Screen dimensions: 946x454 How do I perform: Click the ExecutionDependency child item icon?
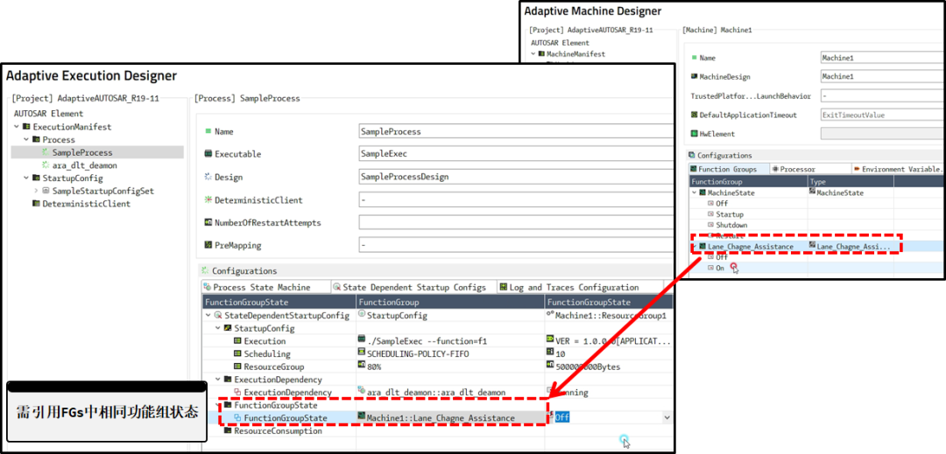pyautogui.click(x=237, y=393)
